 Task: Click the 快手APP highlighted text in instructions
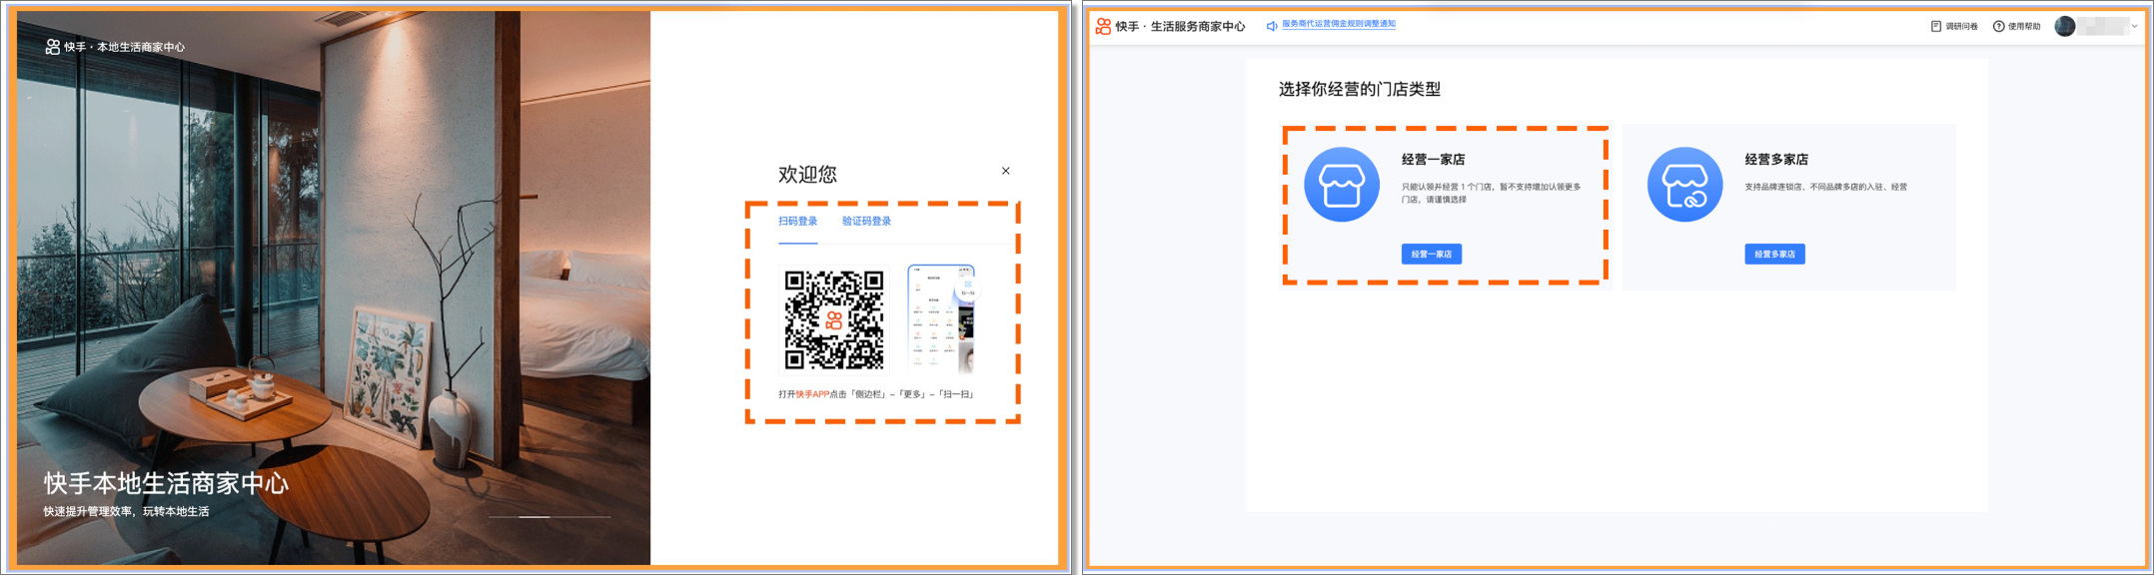coord(812,394)
